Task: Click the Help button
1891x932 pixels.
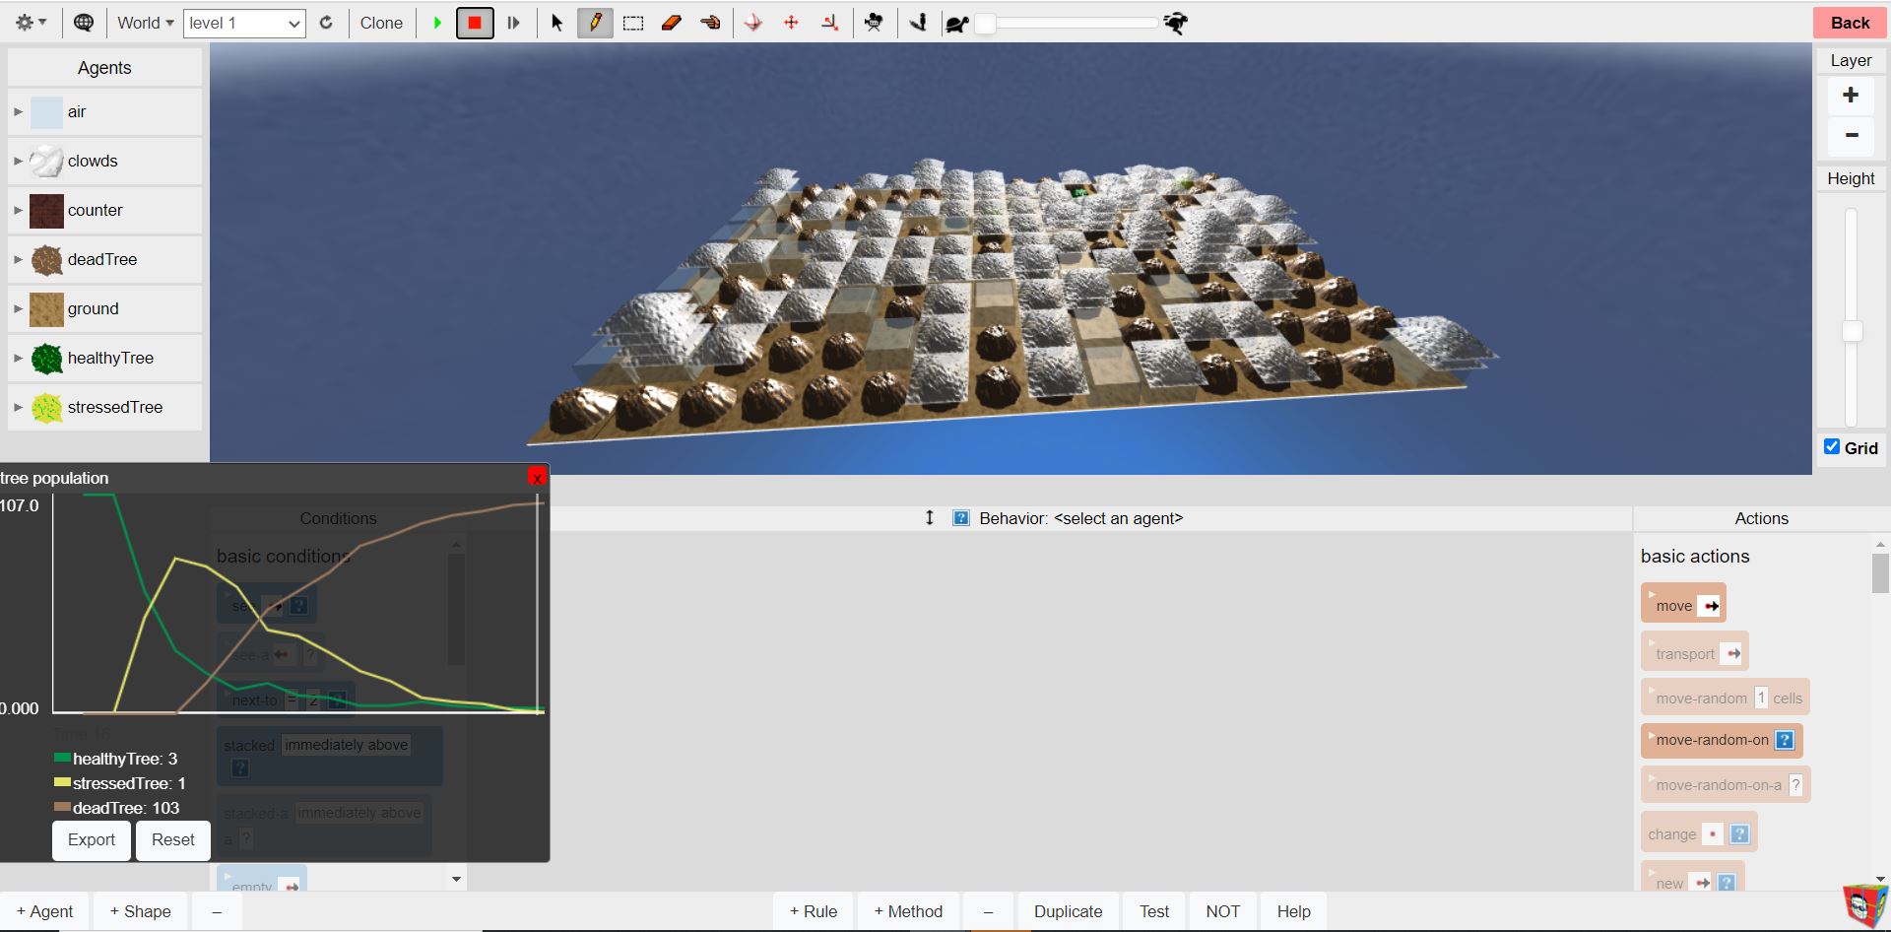Action: click(x=1293, y=911)
